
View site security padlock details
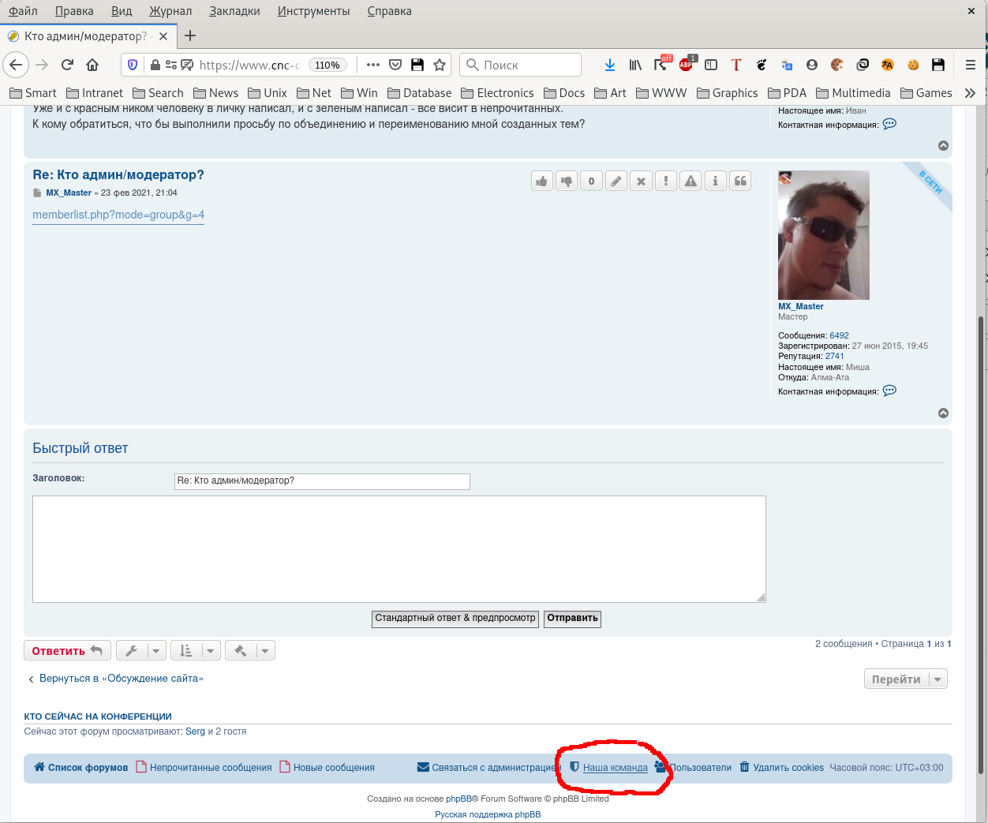[x=155, y=65]
